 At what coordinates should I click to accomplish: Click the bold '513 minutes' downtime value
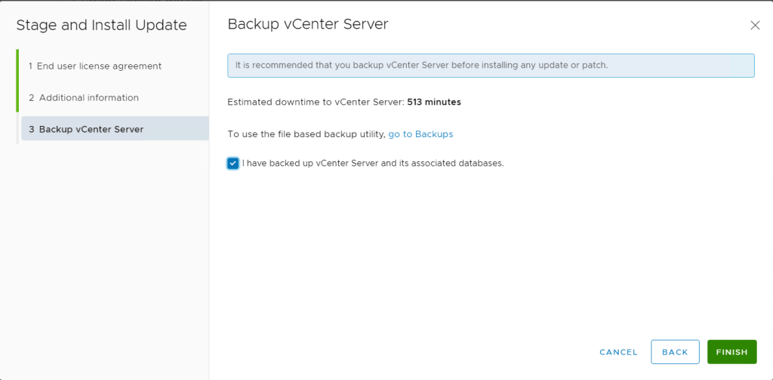434,102
